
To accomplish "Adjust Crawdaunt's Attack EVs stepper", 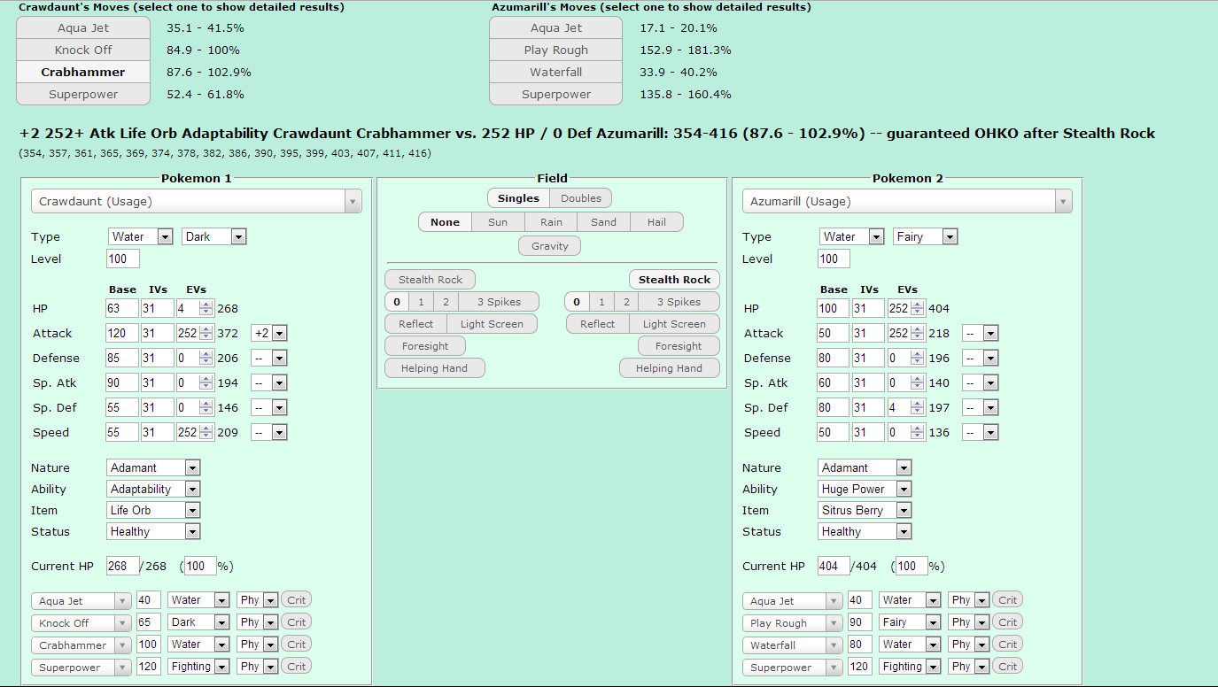I will pyautogui.click(x=206, y=333).
